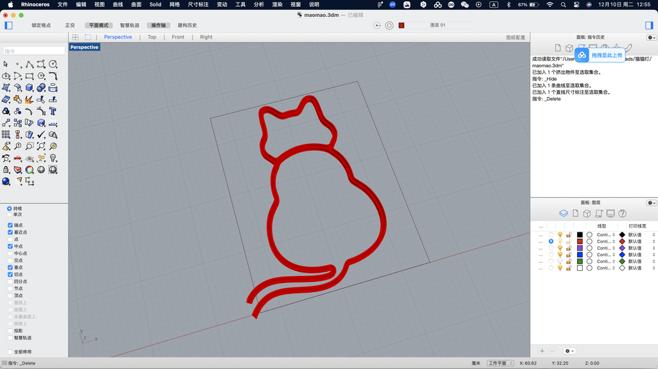Viewport: 658px width, 369px height.
Task: Click the blue render sphere tool
Action: [6, 182]
